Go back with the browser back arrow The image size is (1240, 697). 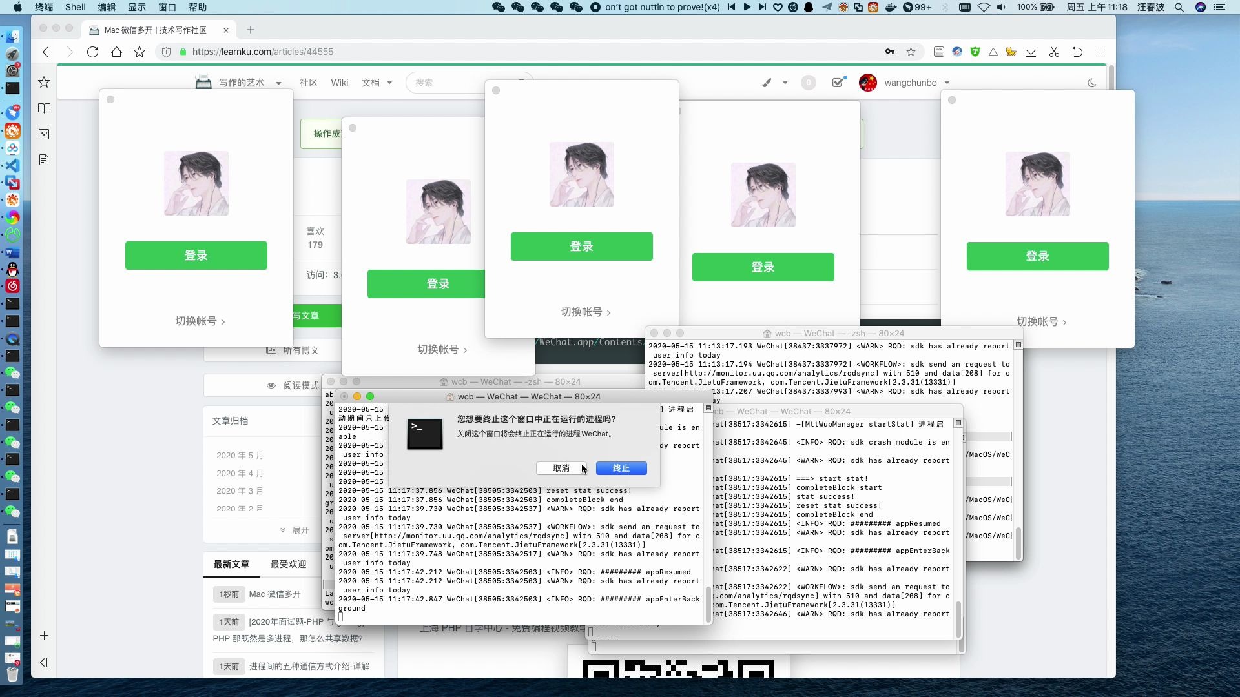(x=46, y=52)
